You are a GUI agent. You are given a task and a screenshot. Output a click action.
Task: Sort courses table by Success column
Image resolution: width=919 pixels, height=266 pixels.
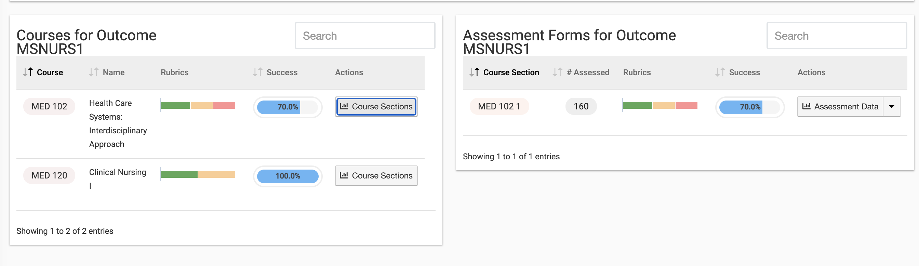pos(275,72)
